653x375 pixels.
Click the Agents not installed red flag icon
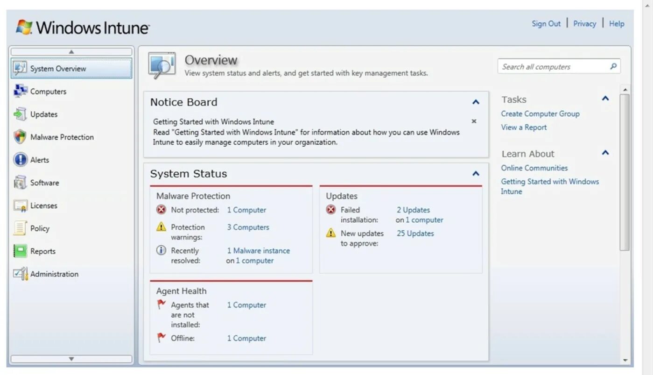pyautogui.click(x=161, y=304)
